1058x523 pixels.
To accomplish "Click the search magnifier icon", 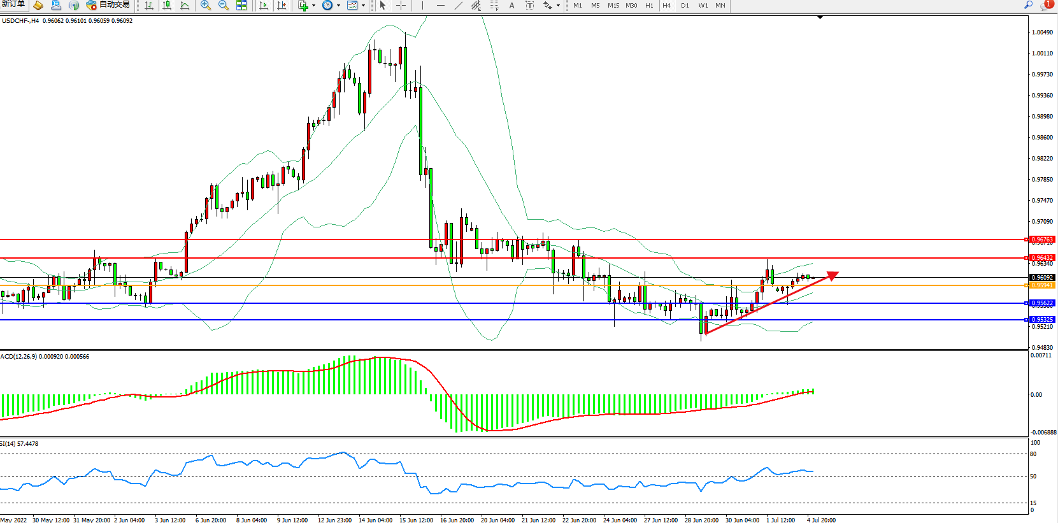I will pyautogui.click(x=1028, y=5).
